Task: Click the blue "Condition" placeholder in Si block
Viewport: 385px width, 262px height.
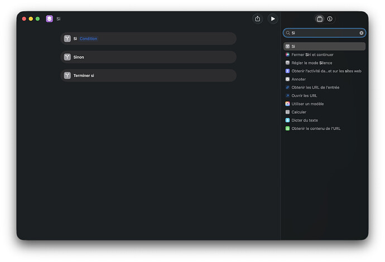Action: click(x=89, y=39)
